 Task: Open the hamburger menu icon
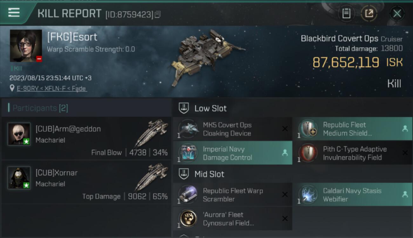tap(14, 13)
